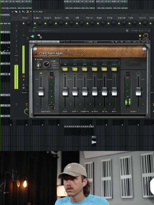Click the orange icon in the mixer toolbar
The image size is (154, 205).
pyautogui.click(x=27, y=12)
